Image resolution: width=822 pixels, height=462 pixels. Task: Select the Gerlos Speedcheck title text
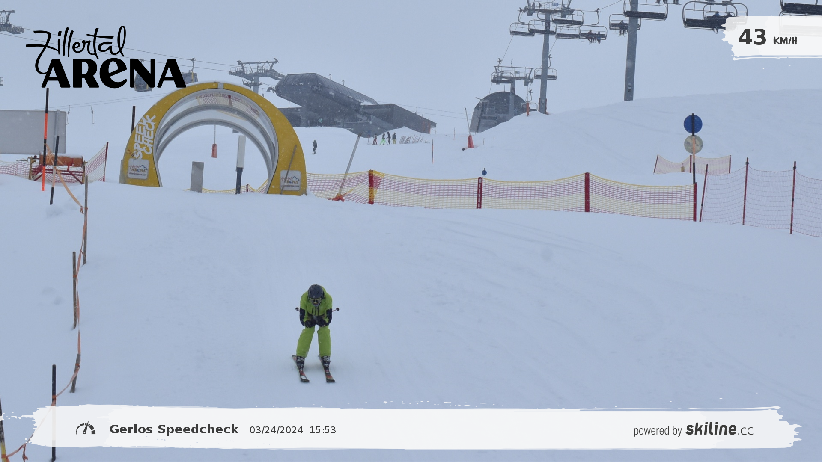point(174,429)
